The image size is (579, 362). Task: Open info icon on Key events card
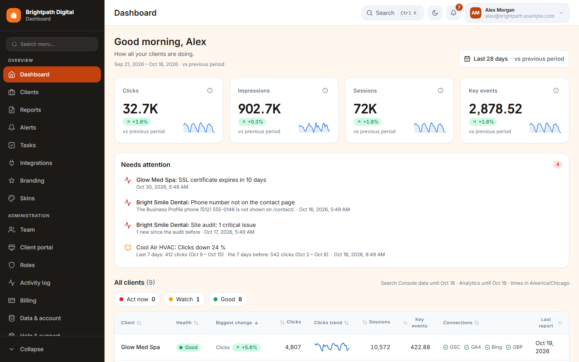tap(556, 90)
